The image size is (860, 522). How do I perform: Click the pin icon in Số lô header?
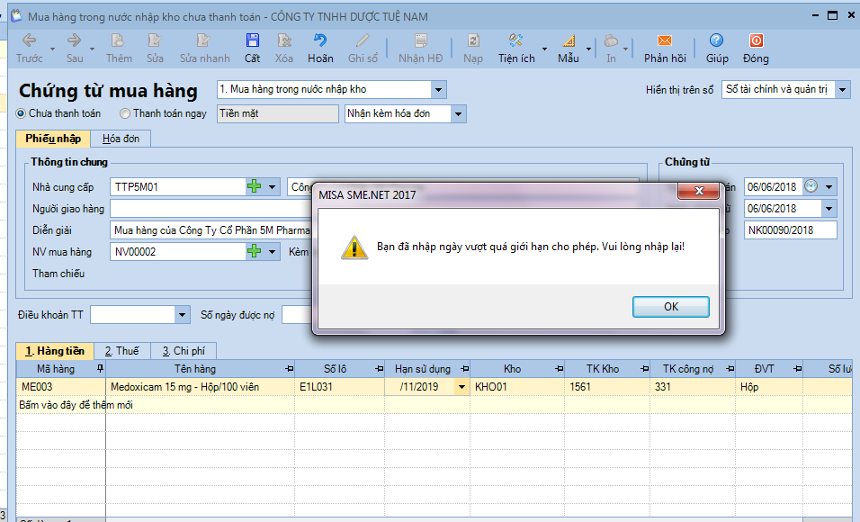pyautogui.click(x=379, y=368)
